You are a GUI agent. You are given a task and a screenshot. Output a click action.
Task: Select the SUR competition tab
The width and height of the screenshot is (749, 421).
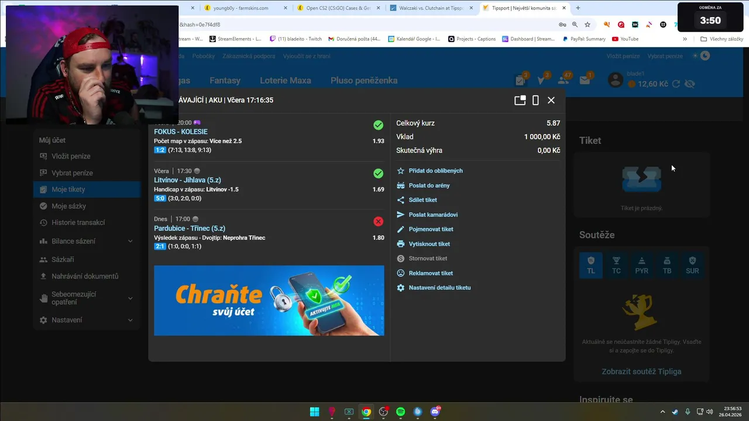click(692, 265)
